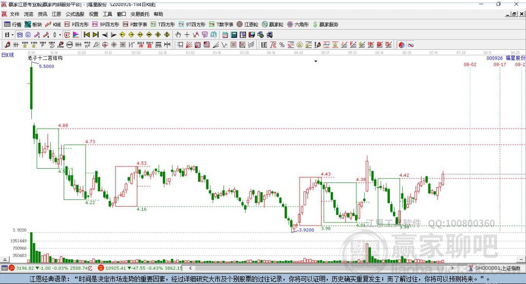Open the 帮助 menu

(x=158, y=14)
